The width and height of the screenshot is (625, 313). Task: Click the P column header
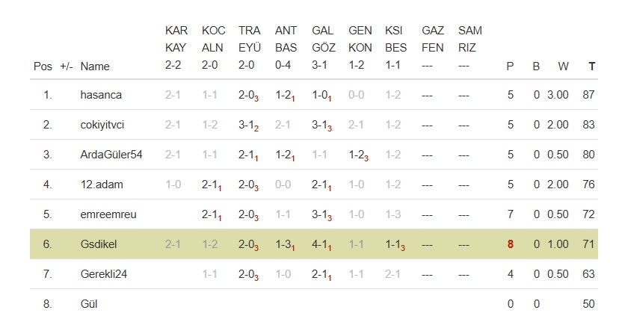click(x=510, y=66)
